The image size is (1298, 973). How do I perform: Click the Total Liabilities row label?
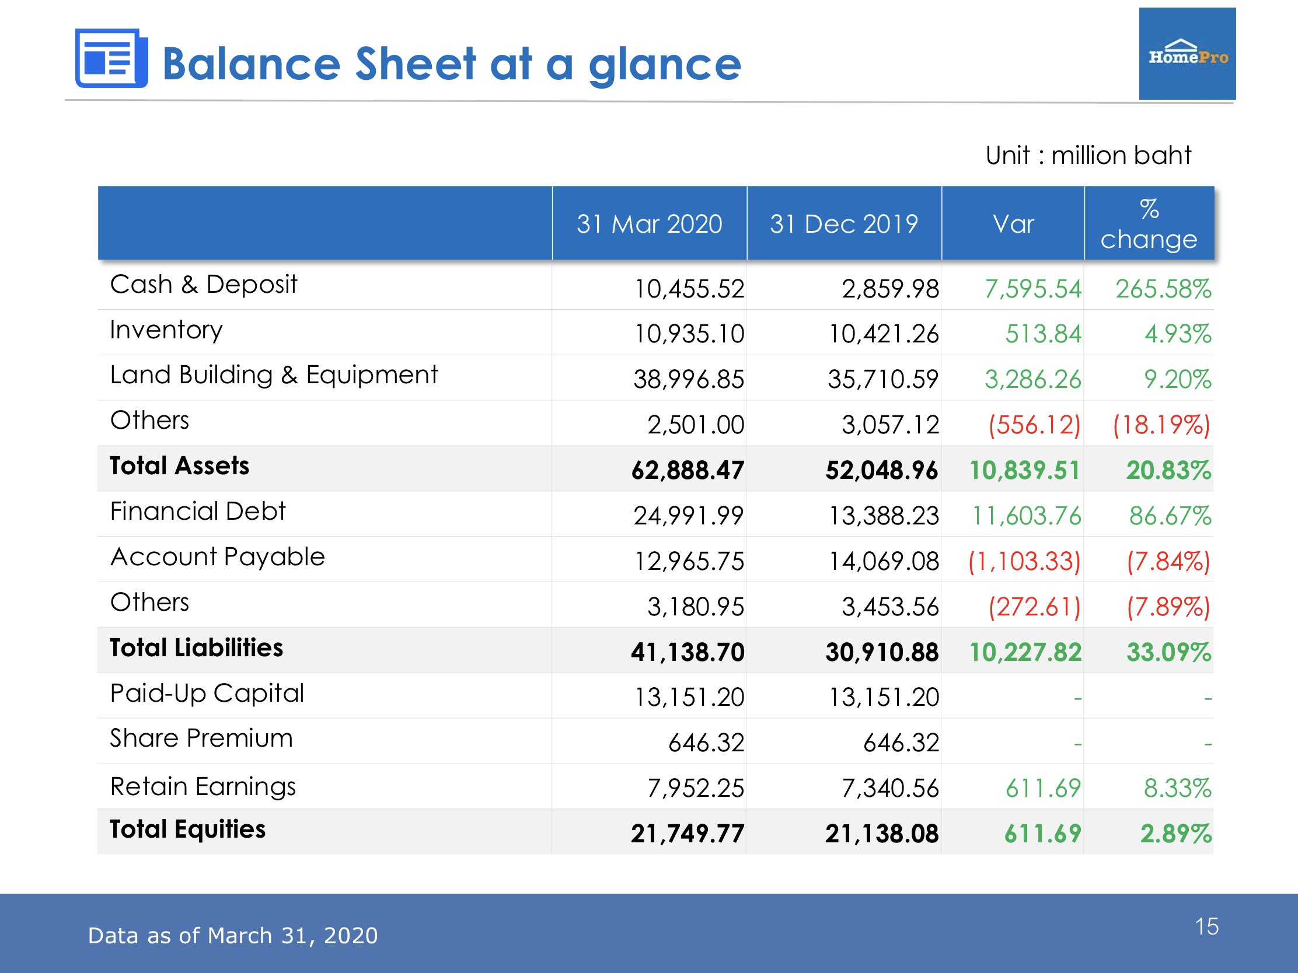[197, 647]
